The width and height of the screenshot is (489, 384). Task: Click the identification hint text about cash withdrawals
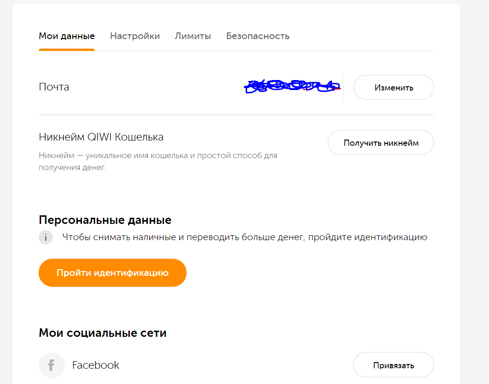[244, 237]
